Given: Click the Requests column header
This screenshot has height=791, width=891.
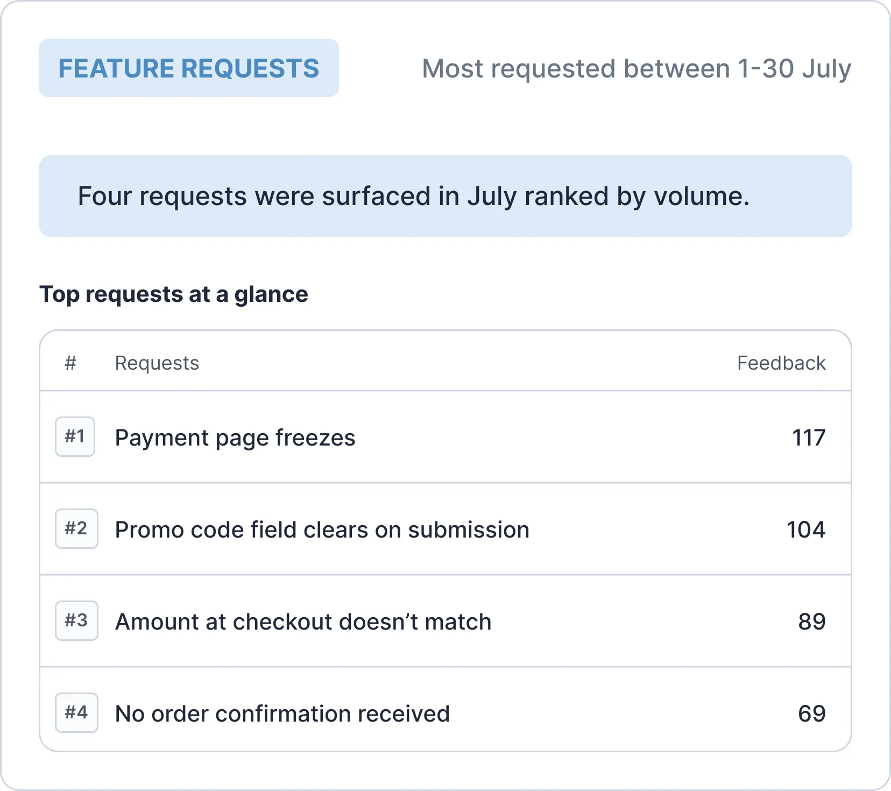Looking at the screenshot, I should 157,363.
